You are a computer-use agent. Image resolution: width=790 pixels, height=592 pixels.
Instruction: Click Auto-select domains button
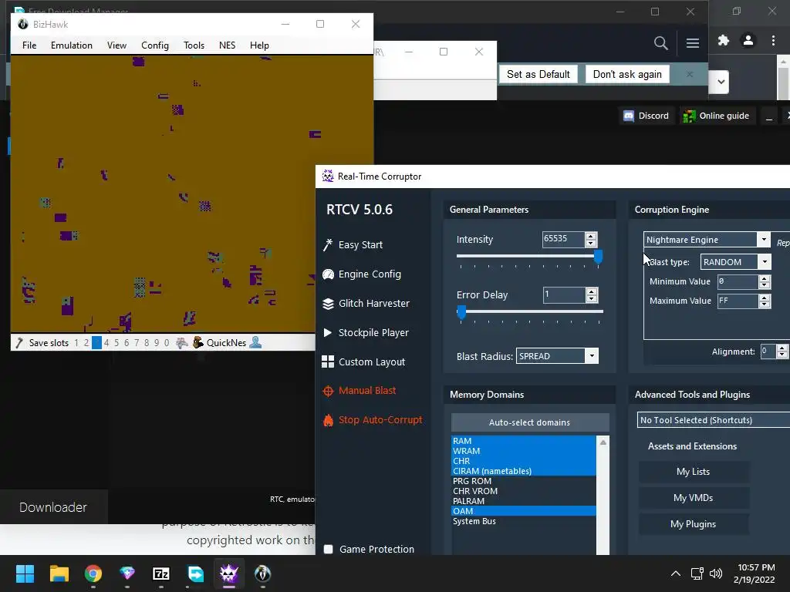530,422
